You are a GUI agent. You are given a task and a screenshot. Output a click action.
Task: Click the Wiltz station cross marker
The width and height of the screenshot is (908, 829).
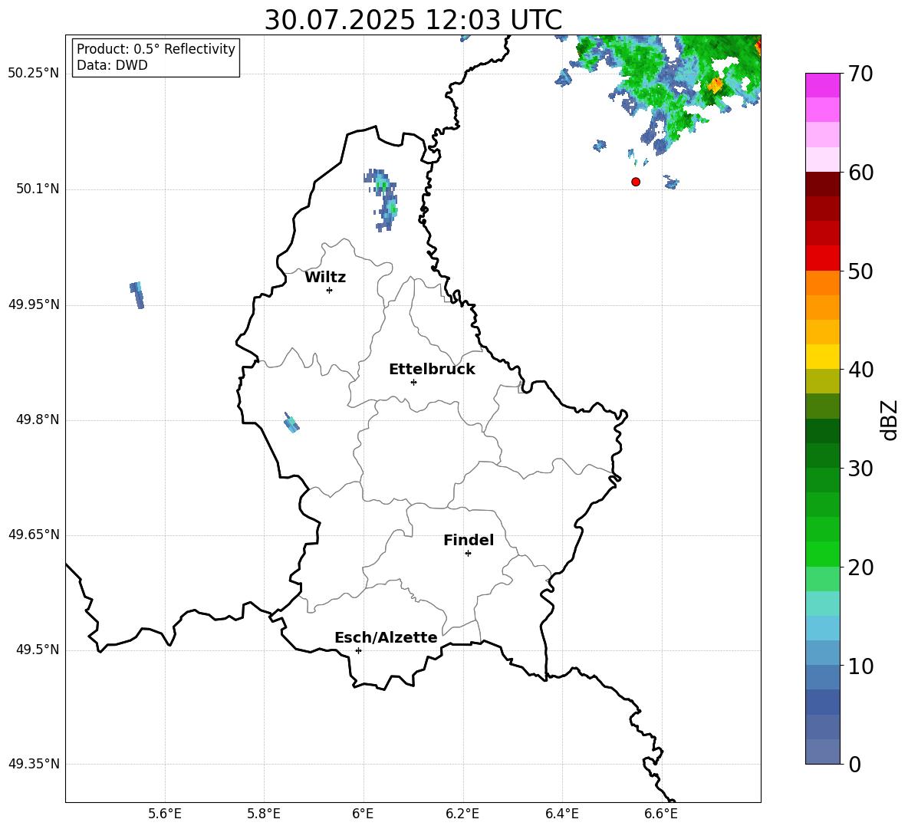pos(330,290)
